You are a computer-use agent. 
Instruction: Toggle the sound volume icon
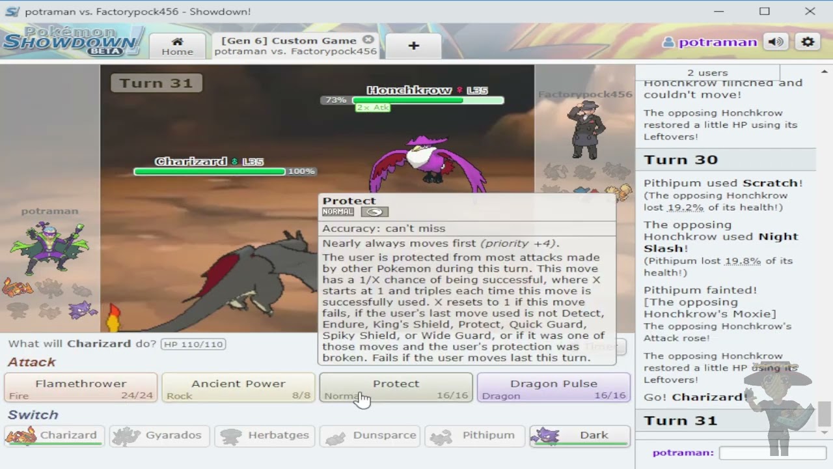click(x=776, y=42)
